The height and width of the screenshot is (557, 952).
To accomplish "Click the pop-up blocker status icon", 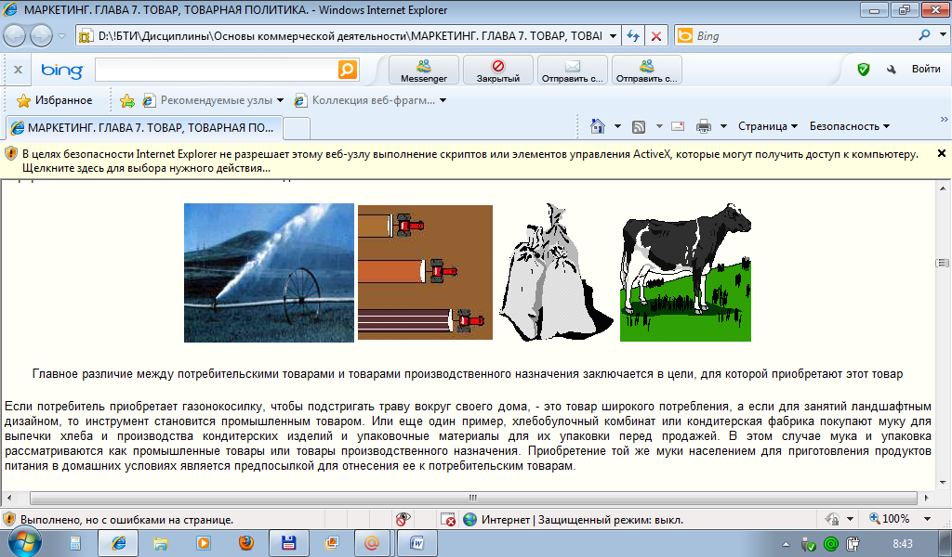I will tap(447, 520).
